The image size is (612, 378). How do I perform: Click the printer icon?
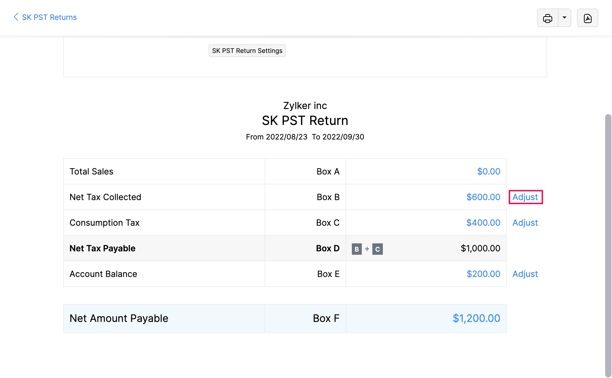coord(547,18)
